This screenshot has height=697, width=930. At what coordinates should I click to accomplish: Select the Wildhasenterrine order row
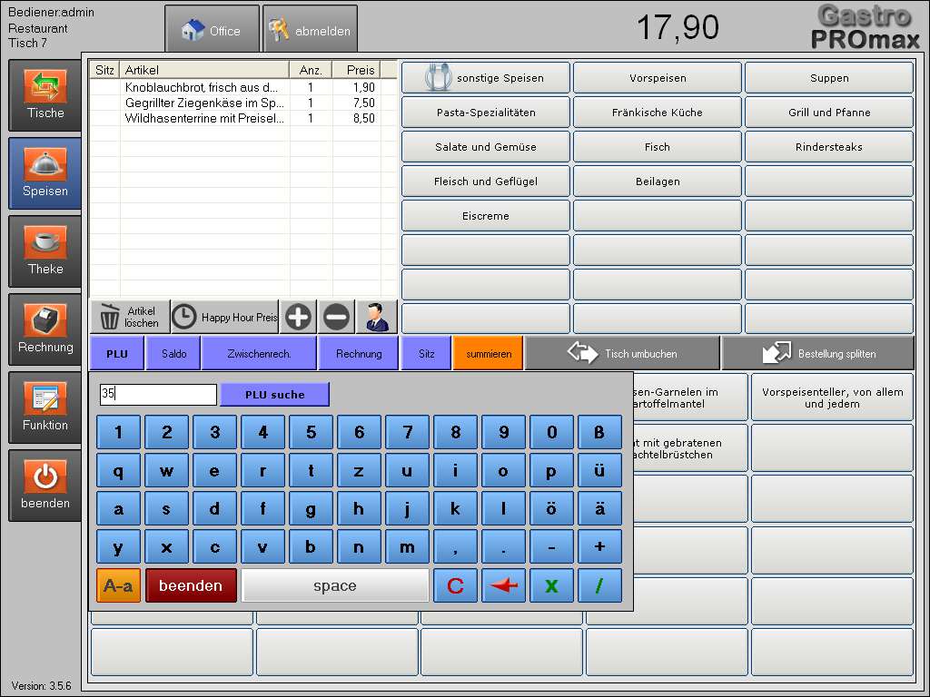[x=243, y=119]
